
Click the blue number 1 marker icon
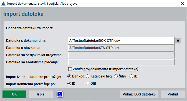pos(60,94)
